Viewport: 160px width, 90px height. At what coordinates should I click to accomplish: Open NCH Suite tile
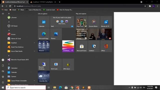(56, 64)
